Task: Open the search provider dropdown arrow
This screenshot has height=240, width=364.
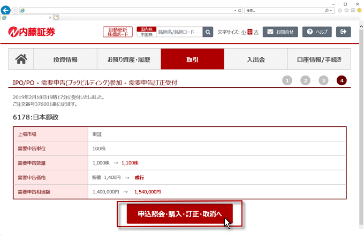Action: tap(331, 11)
